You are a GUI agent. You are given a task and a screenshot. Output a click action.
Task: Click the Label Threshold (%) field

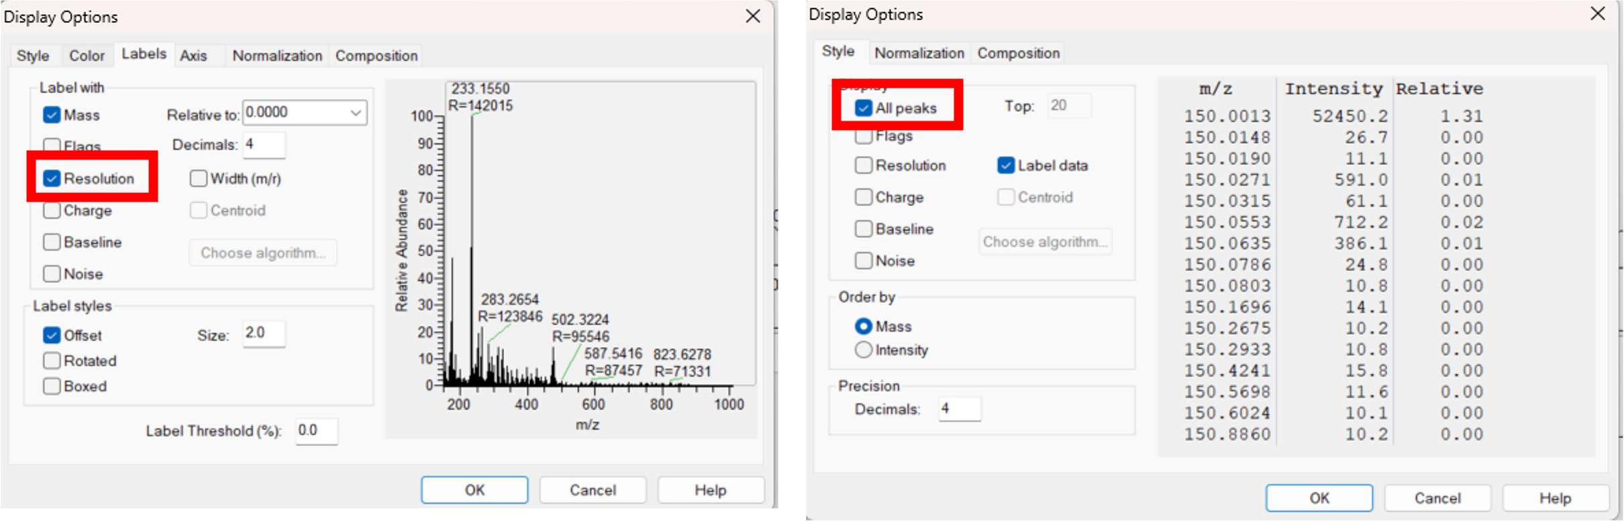[x=316, y=431]
